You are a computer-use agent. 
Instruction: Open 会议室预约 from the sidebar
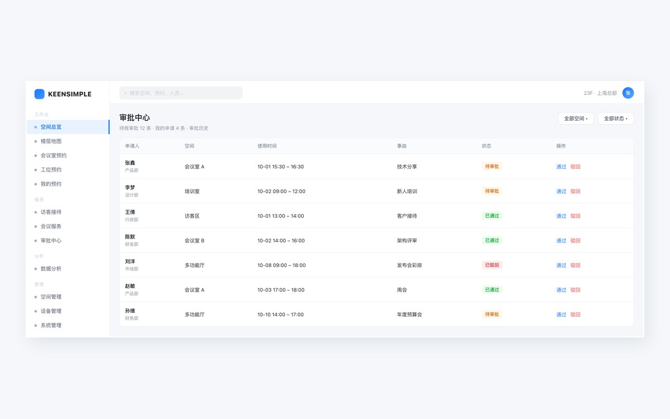click(x=68, y=155)
